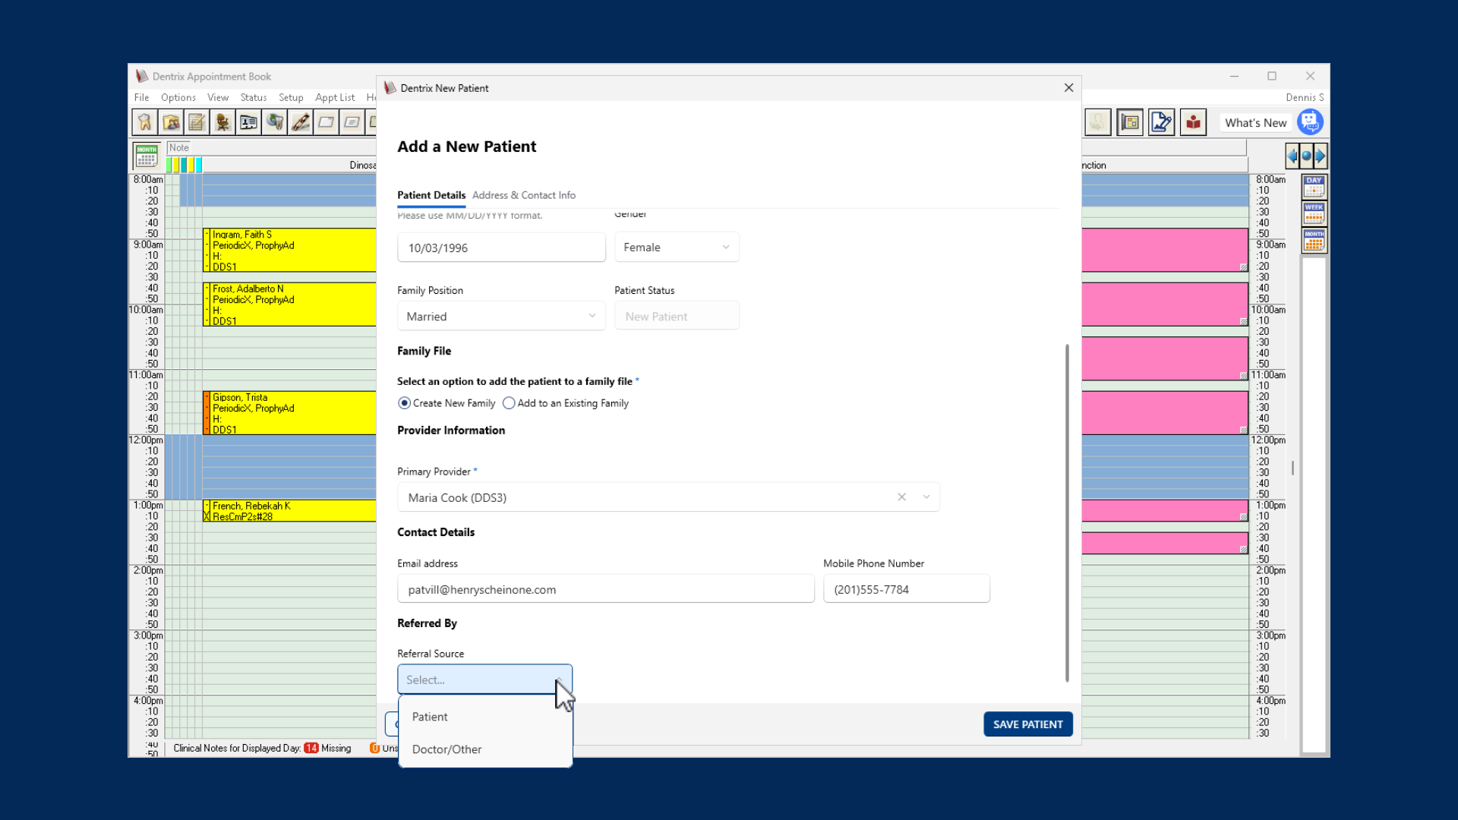
Task: Open the Options menu
Action: click(x=178, y=97)
